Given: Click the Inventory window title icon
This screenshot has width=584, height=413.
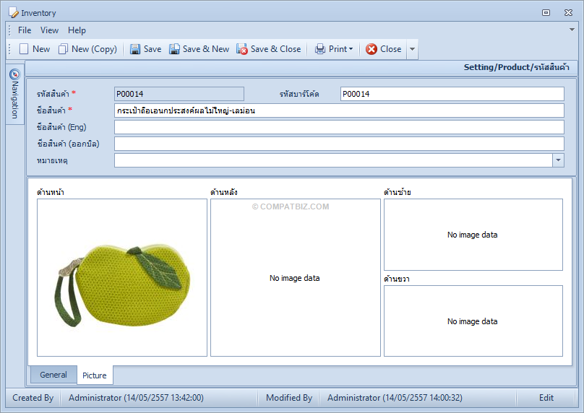Looking at the screenshot, I should [x=14, y=13].
